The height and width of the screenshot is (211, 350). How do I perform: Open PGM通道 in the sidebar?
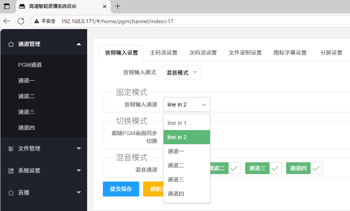coord(30,65)
